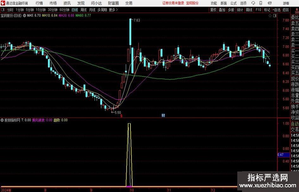Image resolution: width=299 pixels, height=192 pixels.
Task: Switch to 30分钟 period
Action: coord(53,10)
